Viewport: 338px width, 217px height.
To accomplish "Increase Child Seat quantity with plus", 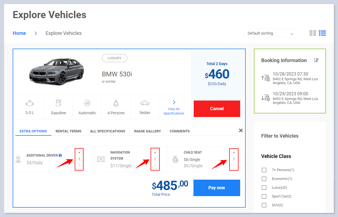I will pos(234,153).
